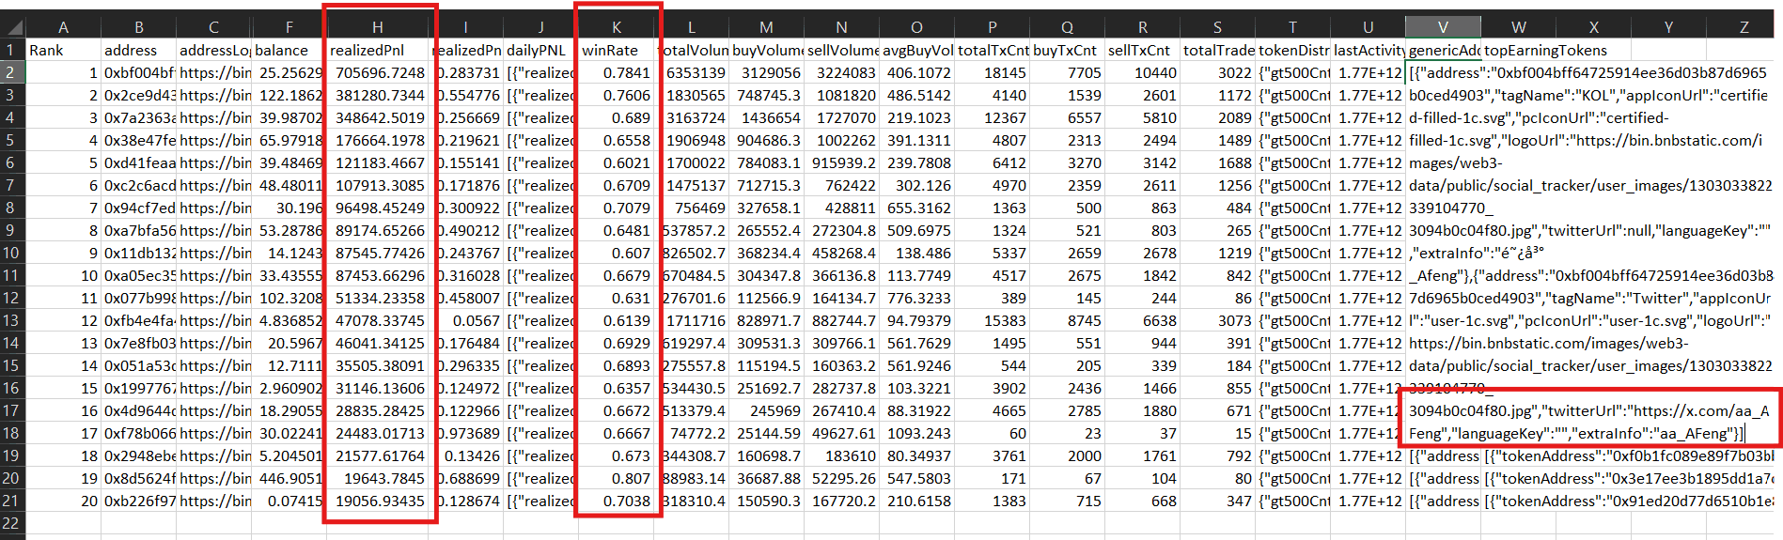Select the 'sellTxCnt' header cell
1783x540 pixels.
[1142, 50]
